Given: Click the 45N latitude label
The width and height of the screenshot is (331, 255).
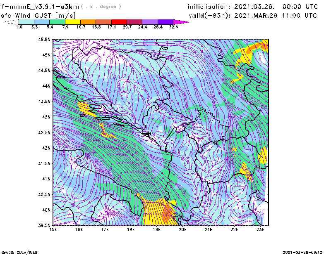Looking at the screenshot, I should [x=46, y=55].
